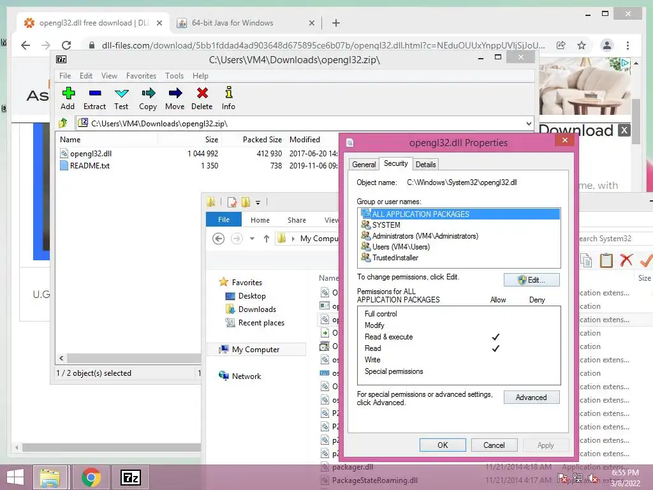Expand the 7-Zip path dropdown

click(529, 123)
